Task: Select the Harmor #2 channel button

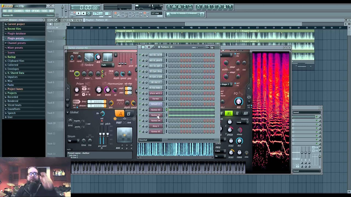Action: (x=155, y=110)
